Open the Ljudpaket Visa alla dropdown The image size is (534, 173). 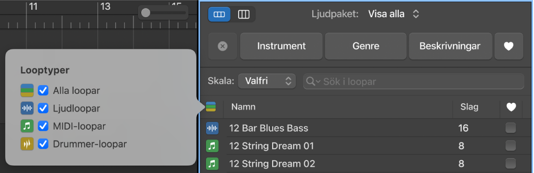tap(393, 14)
